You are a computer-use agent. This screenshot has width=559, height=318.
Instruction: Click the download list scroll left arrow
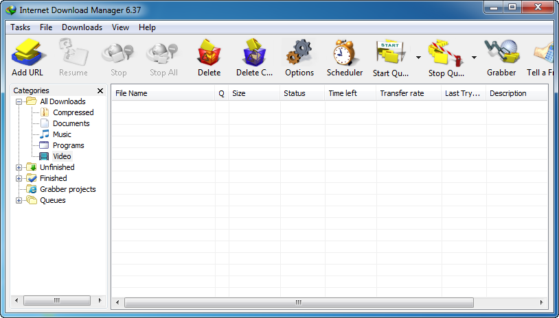pyautogui.click(x=117, y=303)
